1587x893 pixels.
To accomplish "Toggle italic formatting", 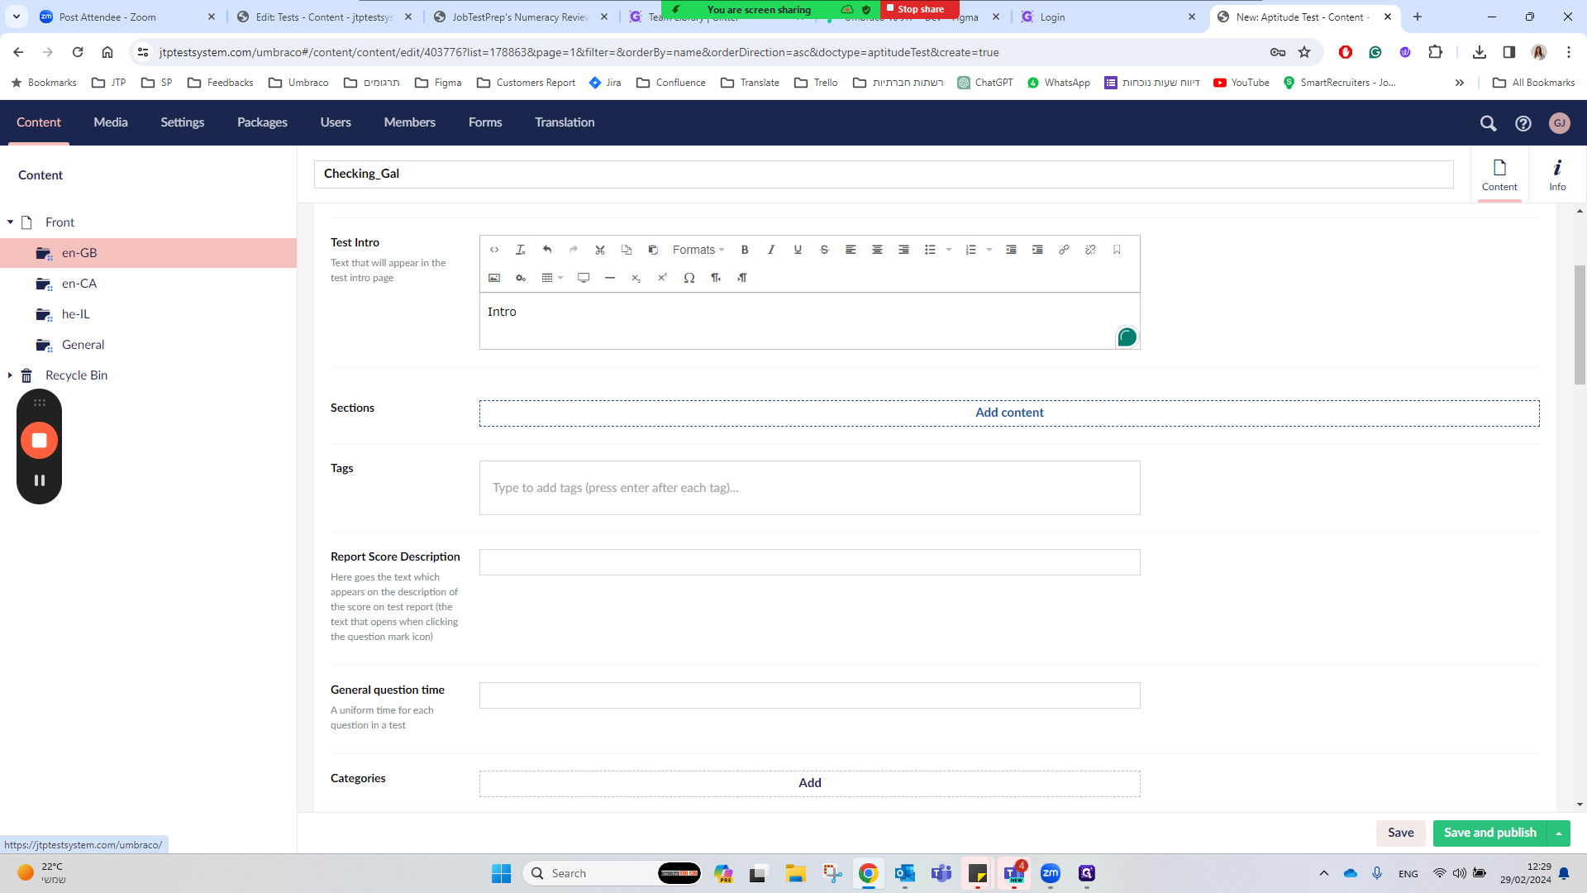I will coord(771,250).
